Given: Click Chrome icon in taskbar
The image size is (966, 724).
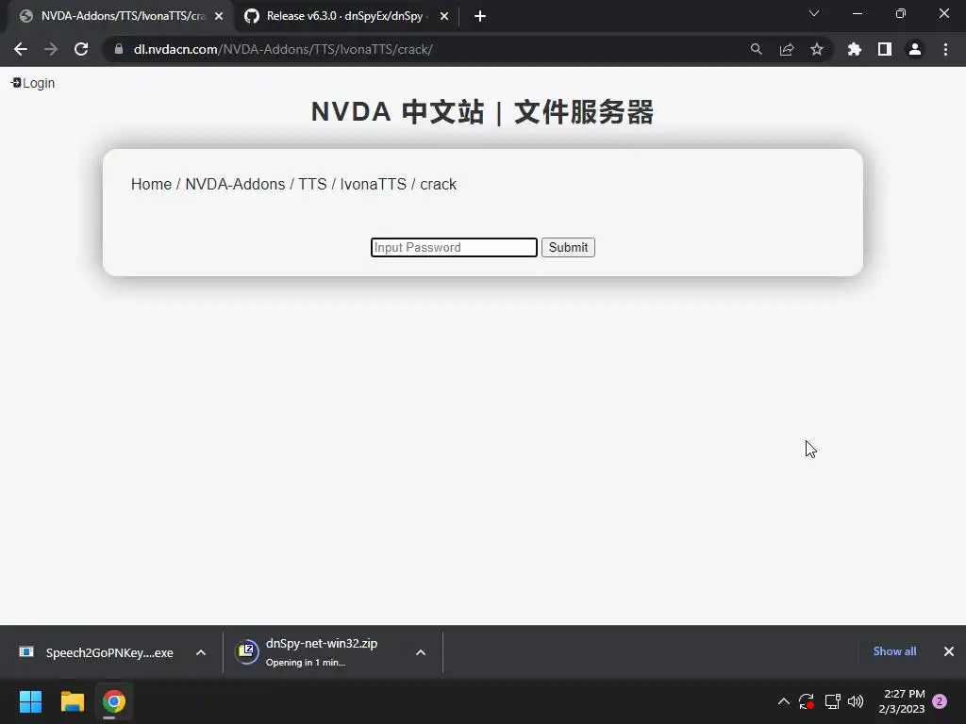Looking at the screenshot, I should (x=114, y=701).
